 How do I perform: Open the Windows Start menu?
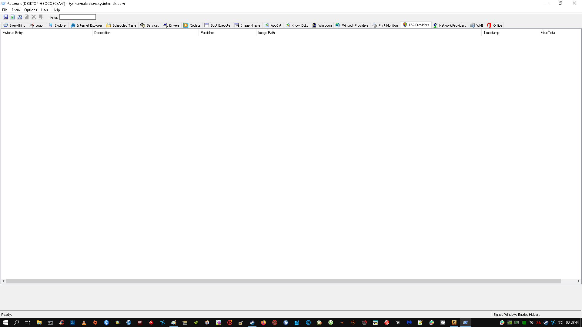pos(5,322)
